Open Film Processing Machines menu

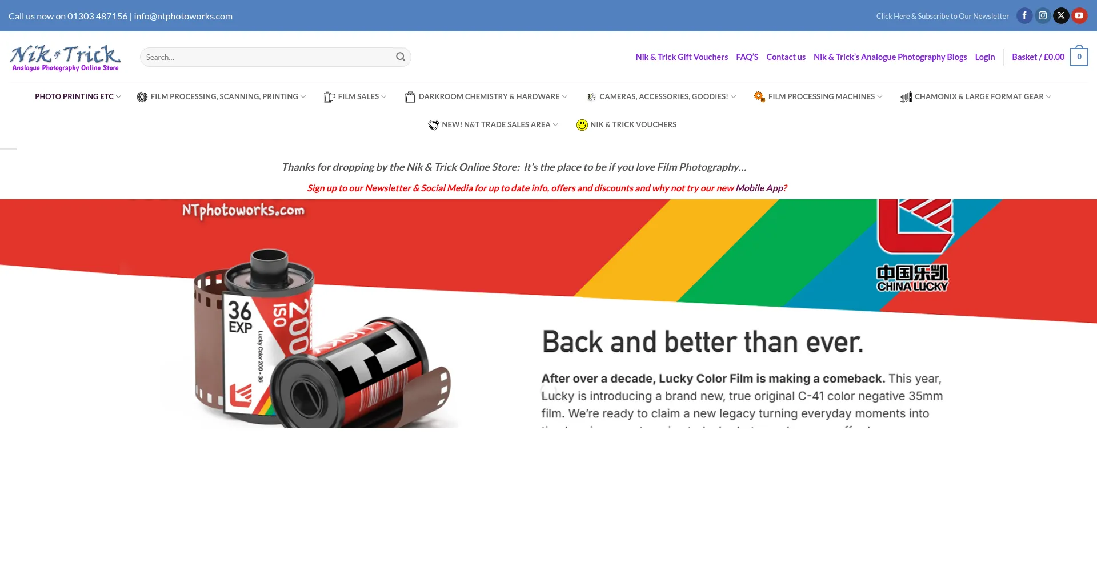(818, 97)
